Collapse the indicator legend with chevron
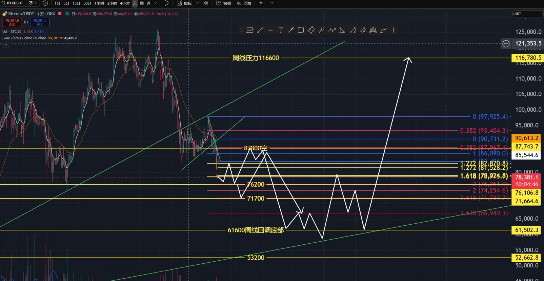 6,45
